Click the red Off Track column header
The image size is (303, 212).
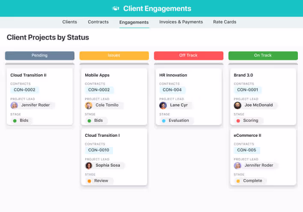[188, 56]
